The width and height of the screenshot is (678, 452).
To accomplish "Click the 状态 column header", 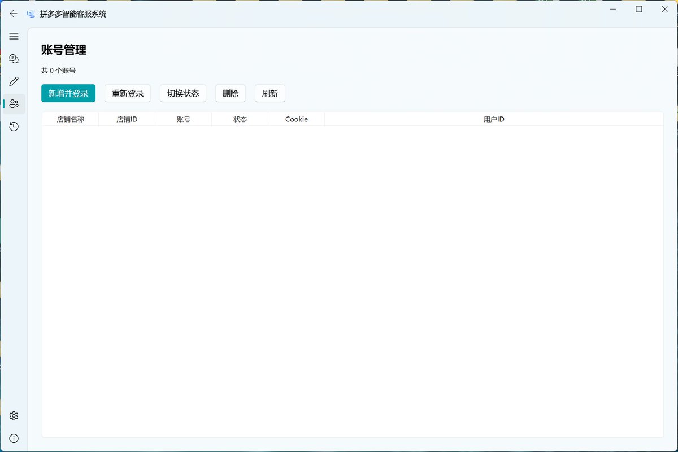I will click(240, 119).
